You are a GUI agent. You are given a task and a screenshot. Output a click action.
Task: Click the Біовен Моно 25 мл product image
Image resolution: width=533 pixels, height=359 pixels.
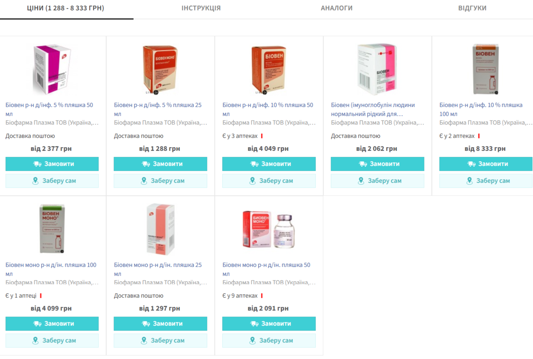coord(161,229)
